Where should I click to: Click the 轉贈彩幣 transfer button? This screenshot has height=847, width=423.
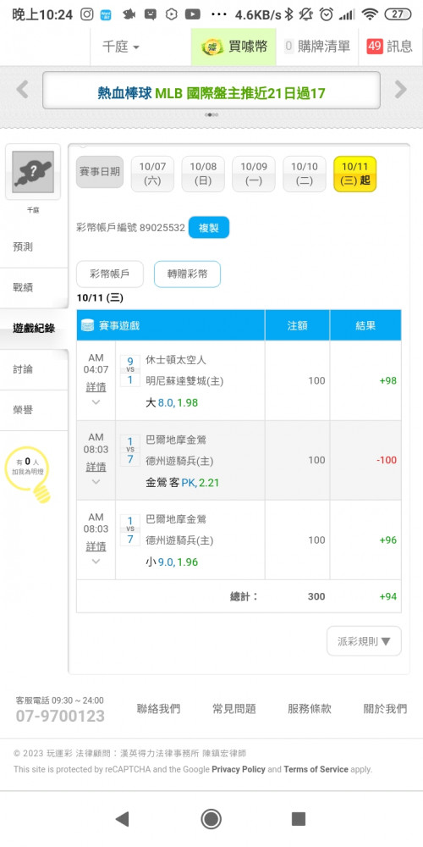(x=187, y=274)
